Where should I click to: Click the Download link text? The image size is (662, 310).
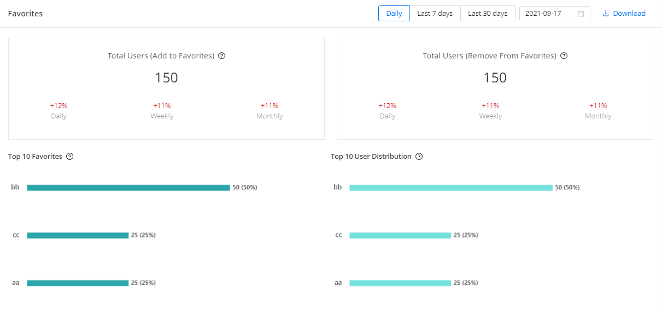pyautogui.click(x=629, y=14)
